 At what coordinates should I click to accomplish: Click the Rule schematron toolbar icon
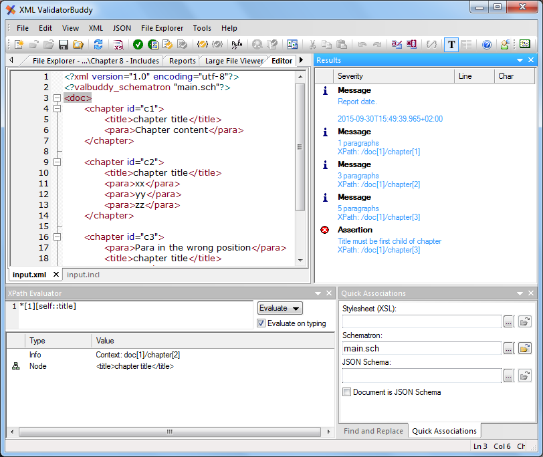coord(237,44)
